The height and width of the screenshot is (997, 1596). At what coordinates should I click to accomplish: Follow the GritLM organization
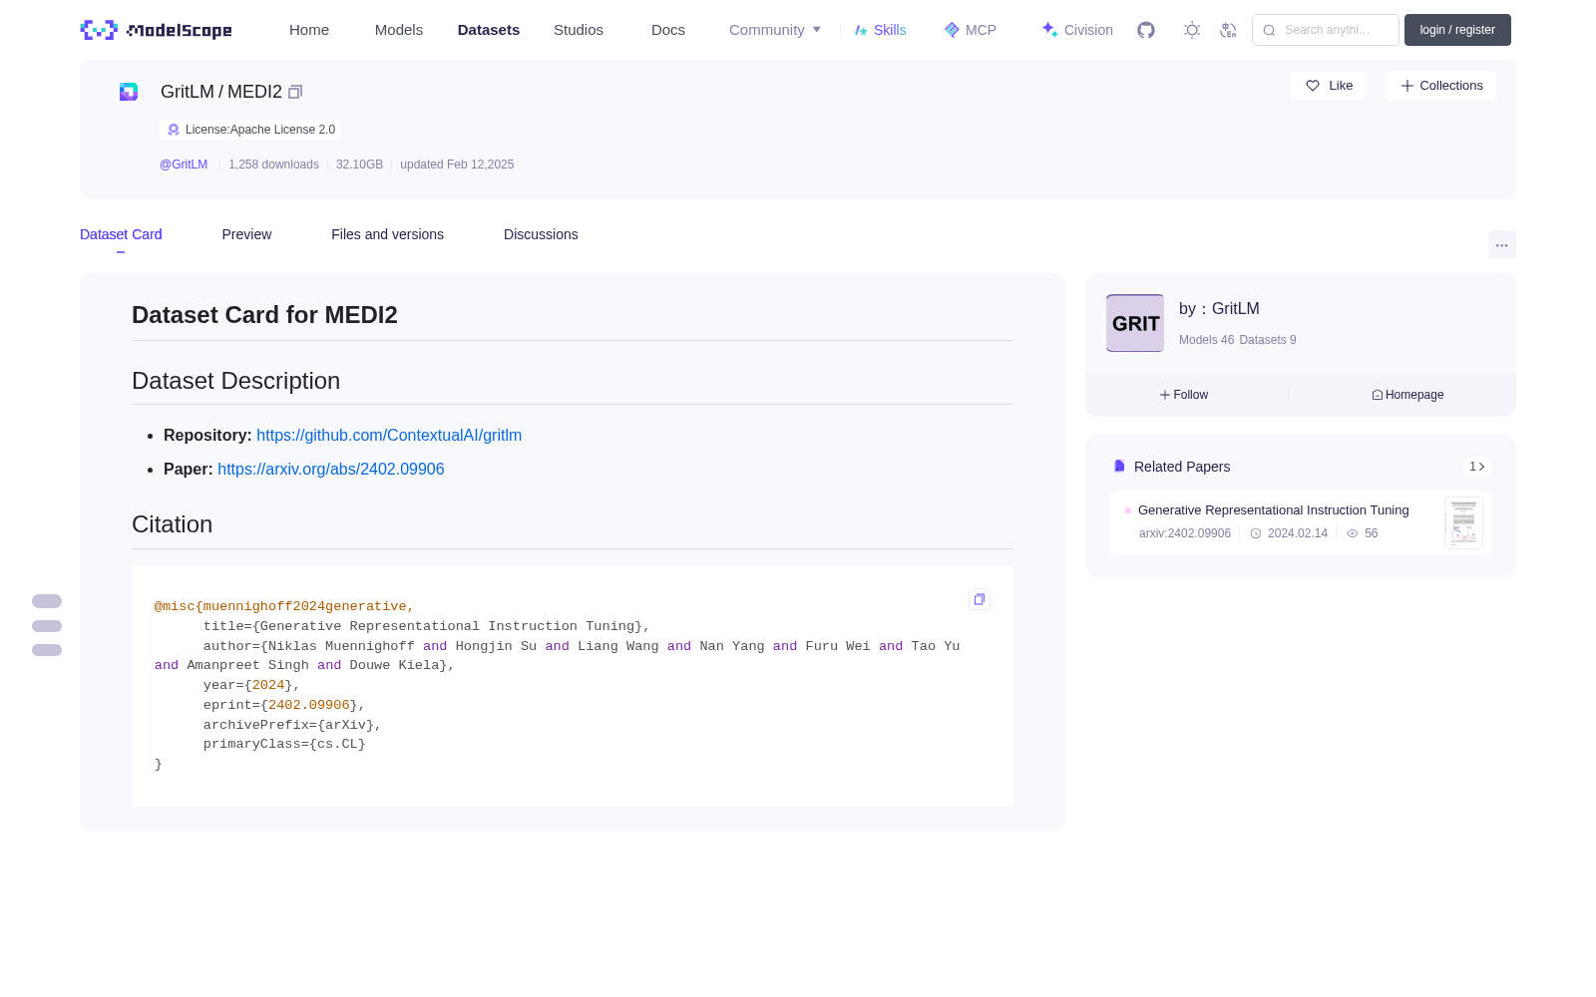(x=1184, y=395)
